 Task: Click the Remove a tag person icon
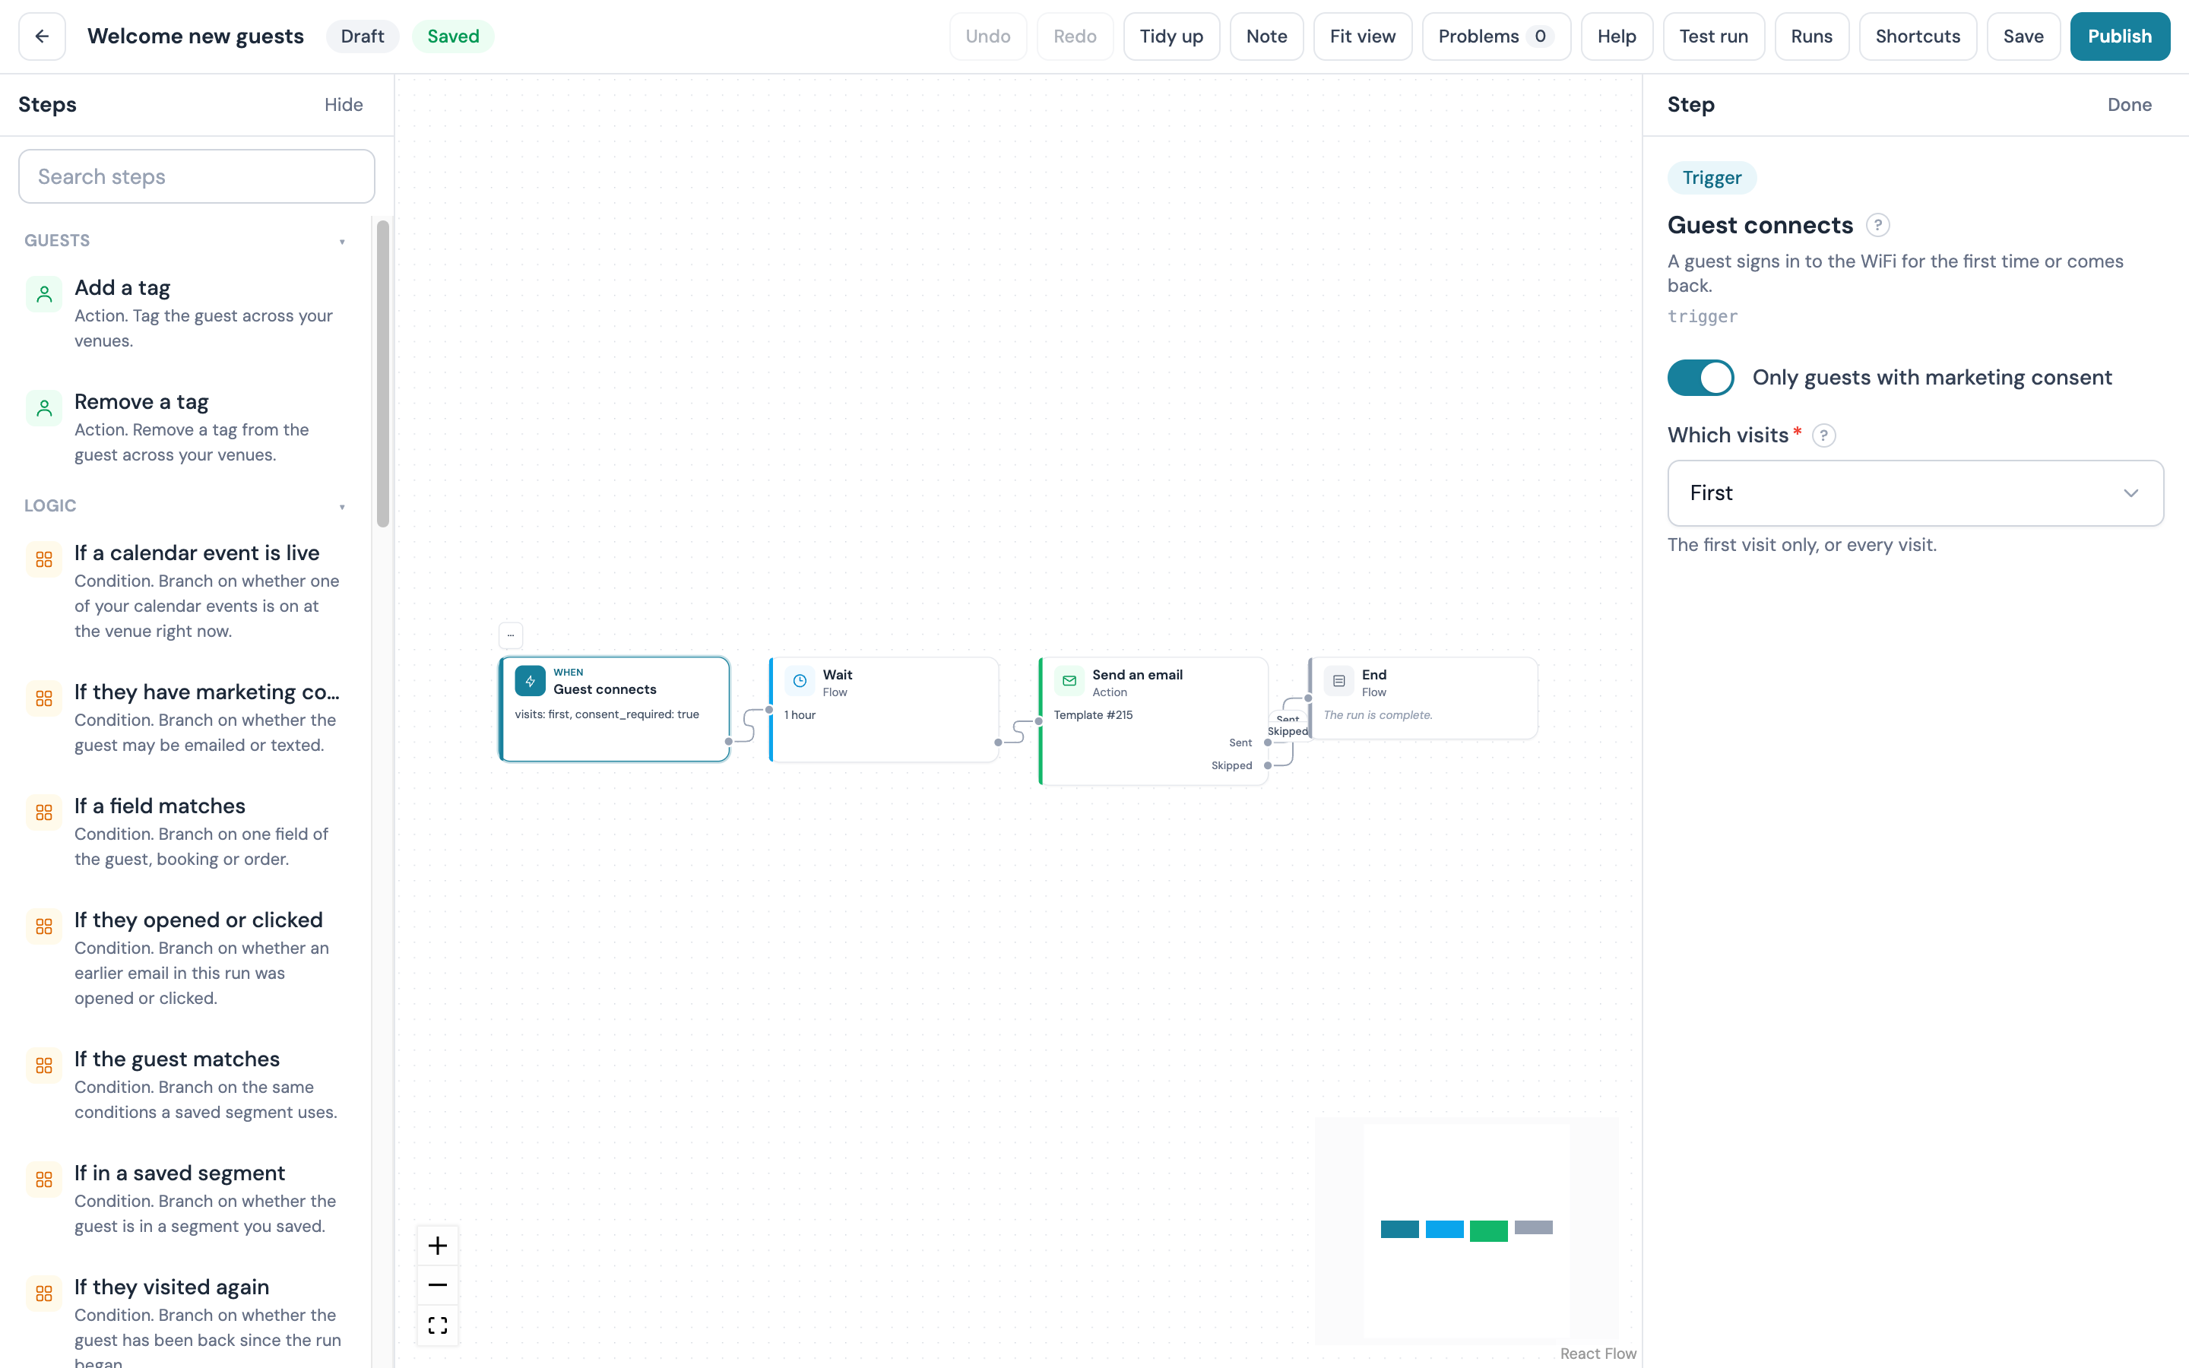point(44,408)
